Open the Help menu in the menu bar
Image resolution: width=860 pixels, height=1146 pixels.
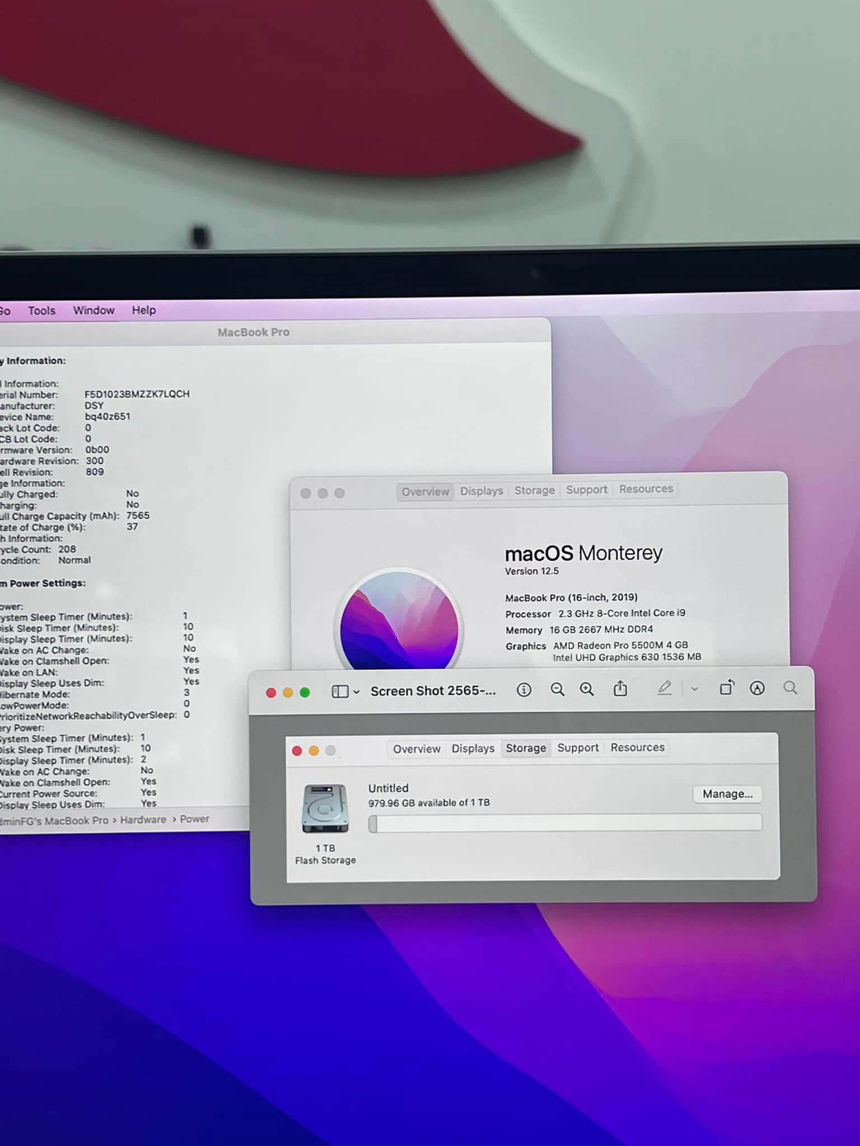pos(144,310)
